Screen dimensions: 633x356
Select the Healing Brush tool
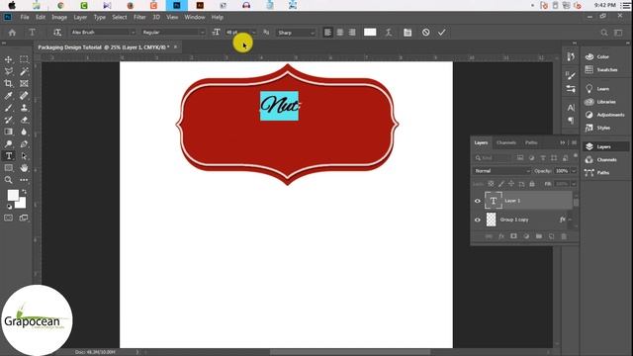24,96
